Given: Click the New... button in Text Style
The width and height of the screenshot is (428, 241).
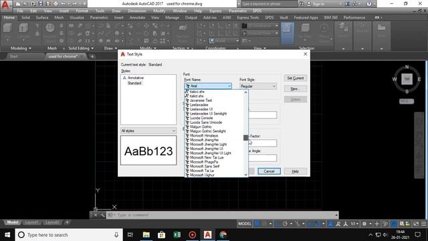Looking at the screenshot, I should tap(296, 89).
